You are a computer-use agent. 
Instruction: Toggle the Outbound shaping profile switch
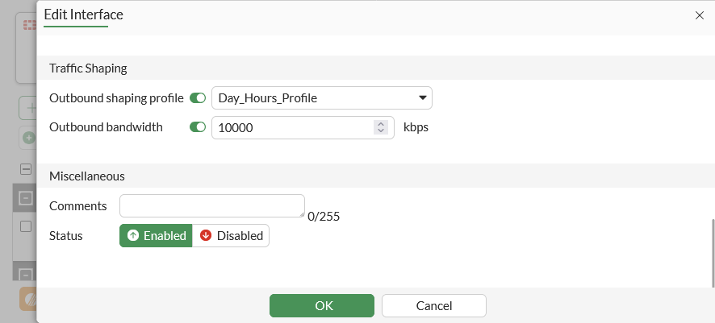198,98
